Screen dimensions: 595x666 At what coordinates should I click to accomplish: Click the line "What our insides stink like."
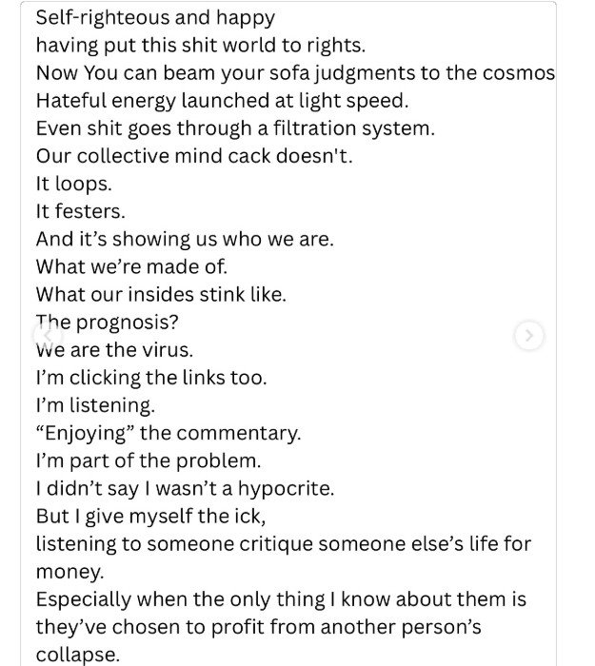(x=161, y=295)
